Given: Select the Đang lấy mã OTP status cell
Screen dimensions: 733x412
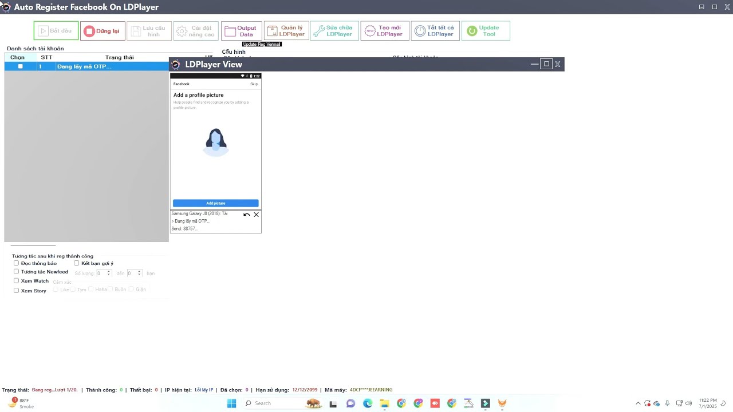Looking at the screenshot, I should point(112,66).
